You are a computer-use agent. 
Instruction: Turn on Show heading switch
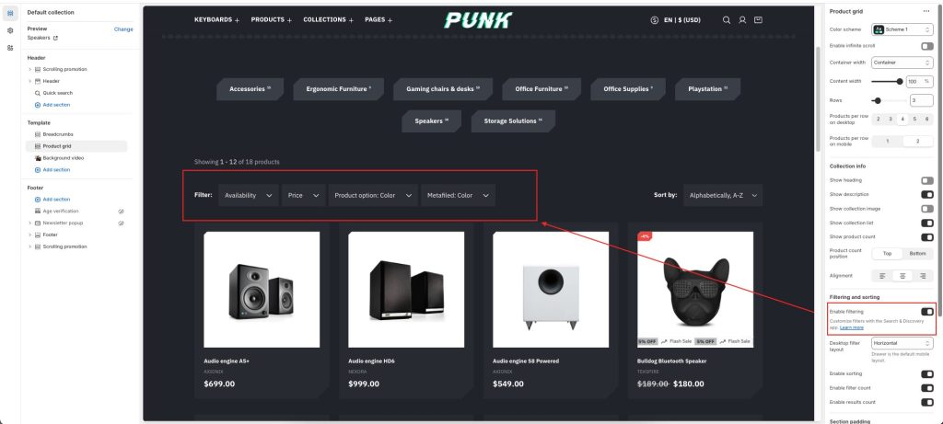click(926, 180)
